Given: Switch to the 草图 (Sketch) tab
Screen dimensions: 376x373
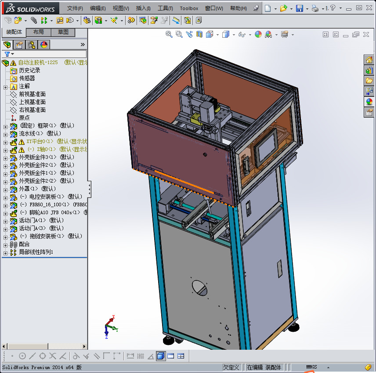Looking at the screenshot, I should (63, 32).
